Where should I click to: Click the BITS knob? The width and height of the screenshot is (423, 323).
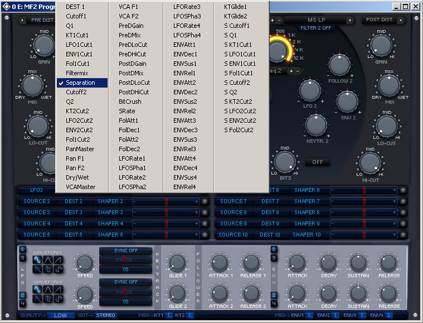tap(285, 162)
